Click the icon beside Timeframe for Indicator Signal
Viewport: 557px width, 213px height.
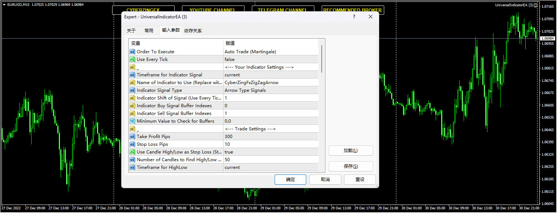(132, 75)
